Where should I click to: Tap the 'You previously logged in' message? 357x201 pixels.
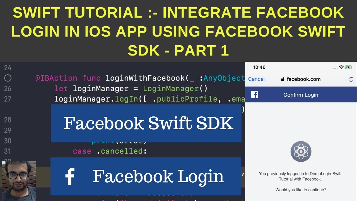click(301, 176)
